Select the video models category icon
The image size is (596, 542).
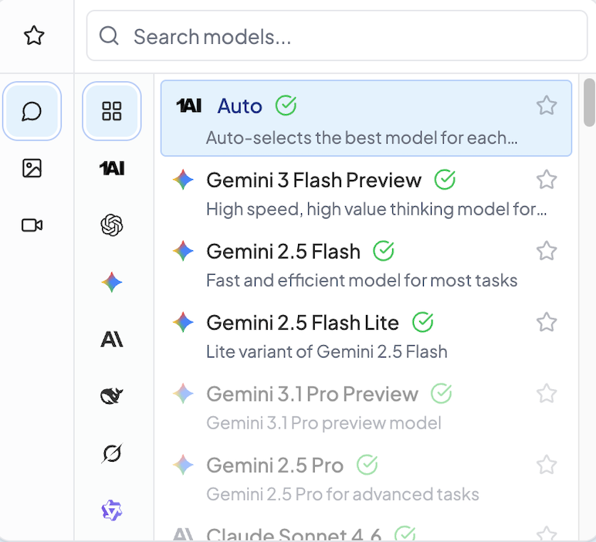tap(32, 225)
